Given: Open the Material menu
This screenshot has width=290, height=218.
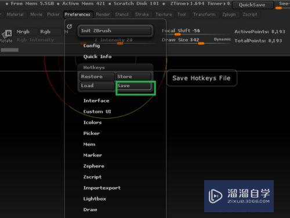Looking at the screenshot, I should coord(15,15).
